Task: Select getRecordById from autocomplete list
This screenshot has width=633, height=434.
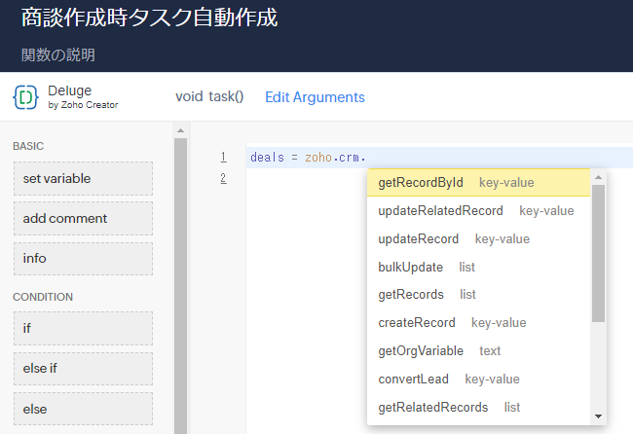Action: [478, 183]
